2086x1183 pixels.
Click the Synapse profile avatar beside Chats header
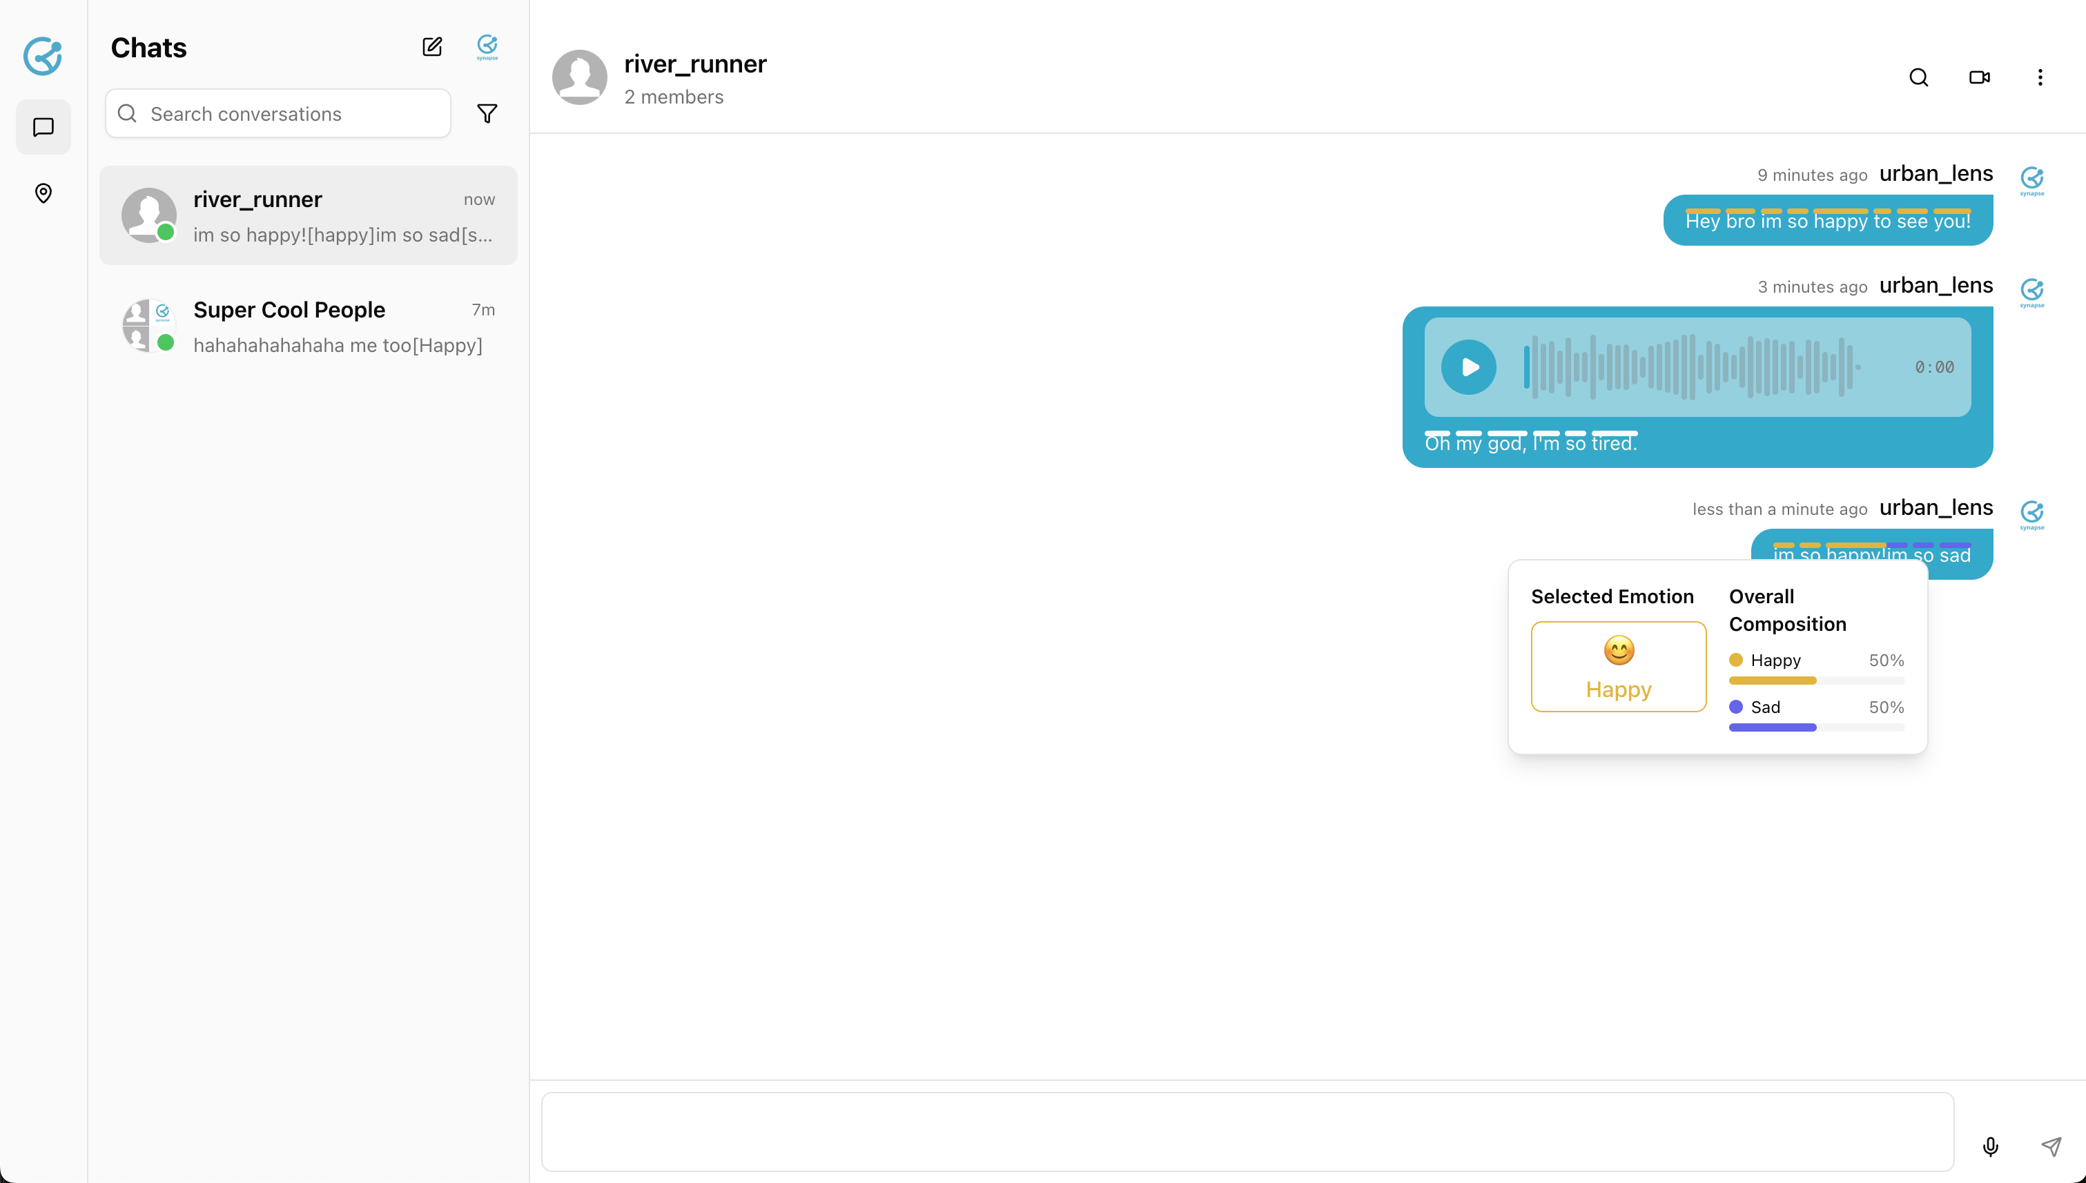coord(487,47)
